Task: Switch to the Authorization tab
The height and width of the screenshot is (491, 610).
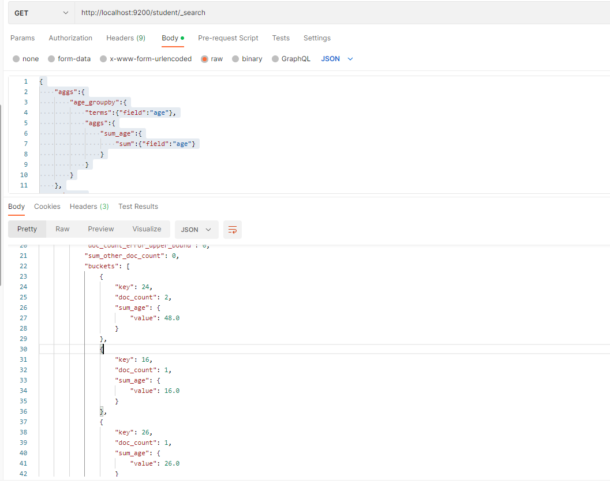Action: (70, 38)
